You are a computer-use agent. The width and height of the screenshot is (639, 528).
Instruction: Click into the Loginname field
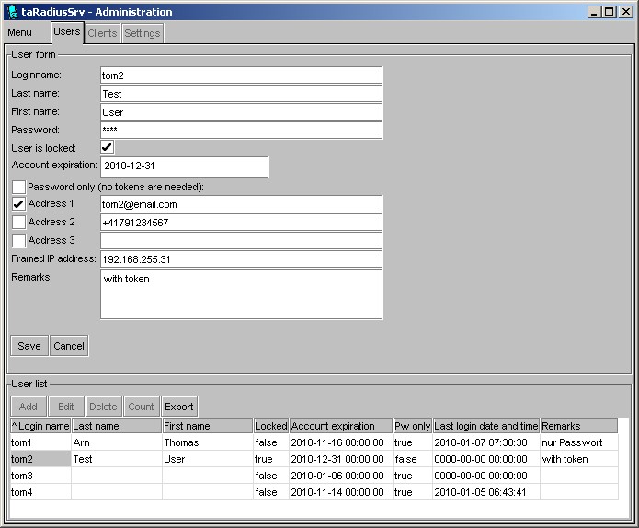click(241, 75)
